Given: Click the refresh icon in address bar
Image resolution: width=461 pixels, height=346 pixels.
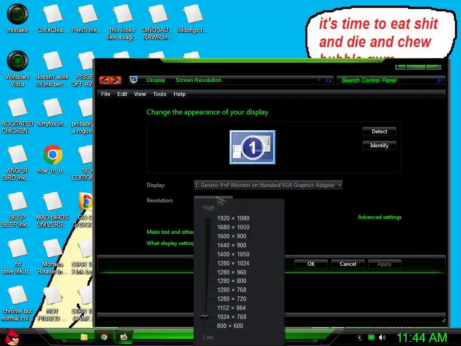Looking at the screenshot, I should pyautogui.click(x=329, y=80).
